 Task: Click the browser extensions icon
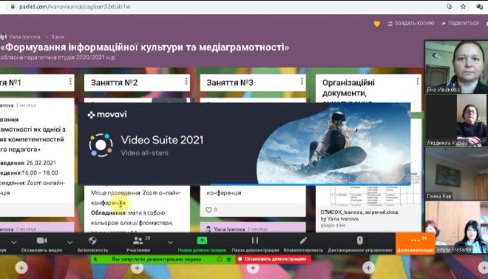coord(479,6)
